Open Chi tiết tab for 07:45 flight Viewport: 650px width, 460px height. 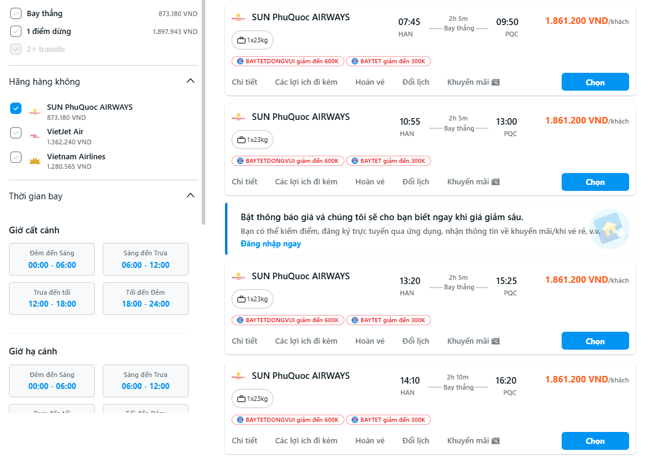point(245,82)
